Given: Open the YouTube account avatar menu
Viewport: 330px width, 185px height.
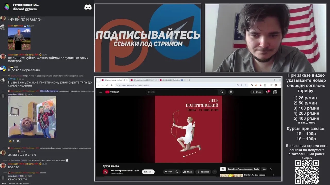Looking at the screenshot, I should click(x=275, y=92).
